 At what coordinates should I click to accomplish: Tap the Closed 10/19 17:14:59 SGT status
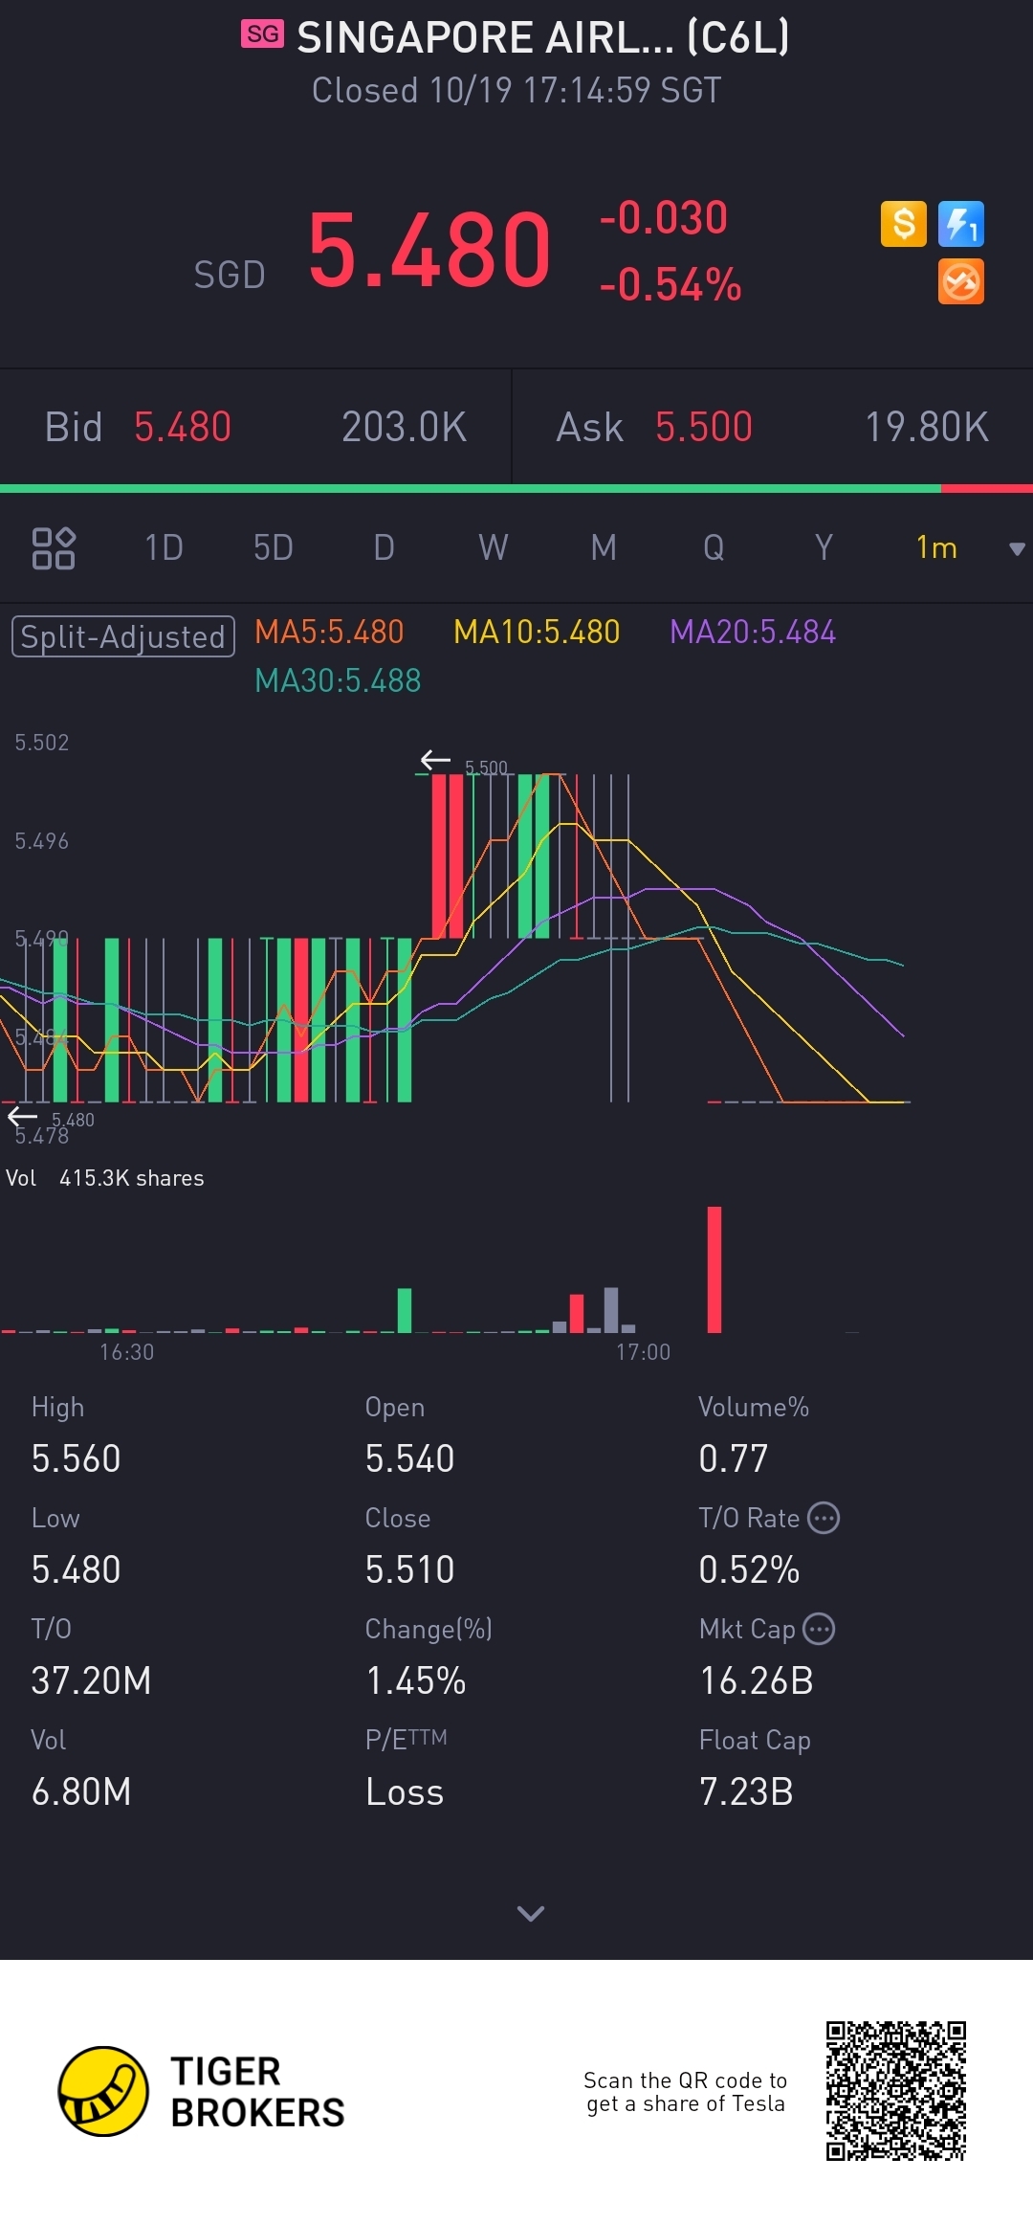(516, 90)
